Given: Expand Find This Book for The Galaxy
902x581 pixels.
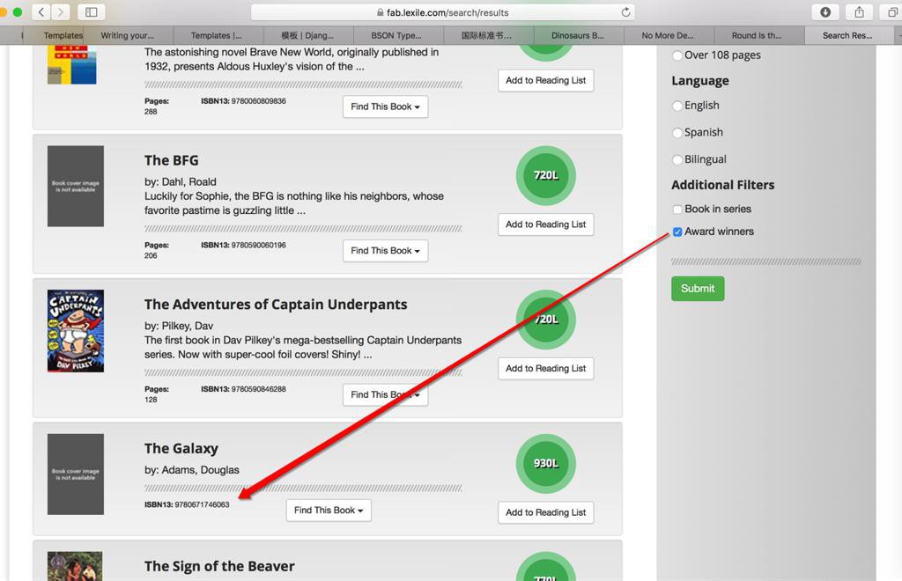Looking at the screenshot, I should pos(329,511).
